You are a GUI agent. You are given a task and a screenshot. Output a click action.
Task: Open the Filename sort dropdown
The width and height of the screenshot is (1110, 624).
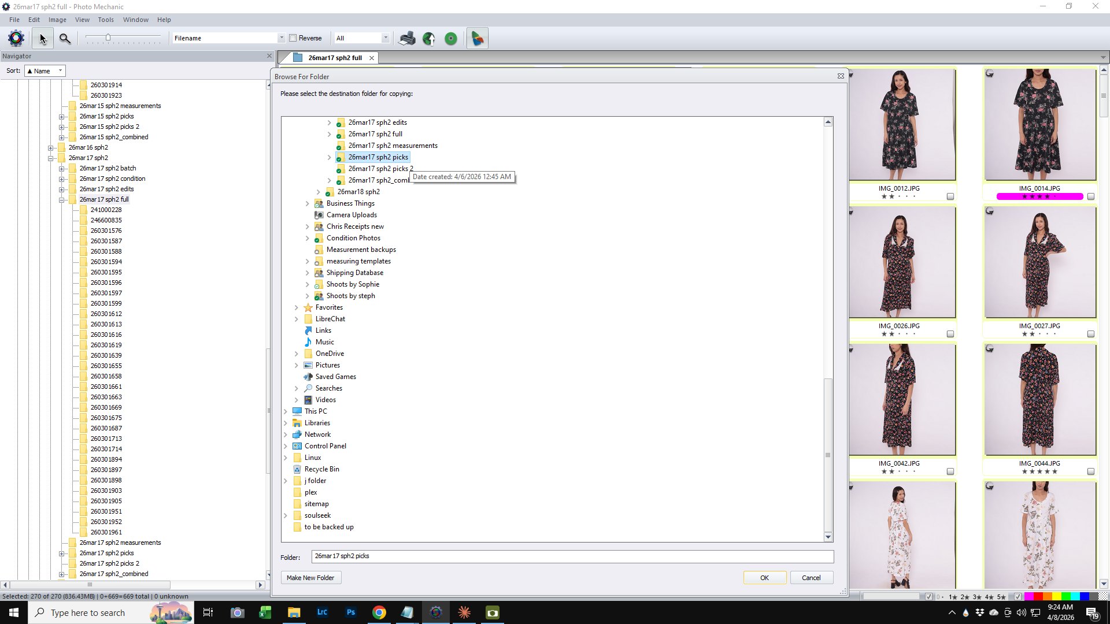(x=281, y=38)
